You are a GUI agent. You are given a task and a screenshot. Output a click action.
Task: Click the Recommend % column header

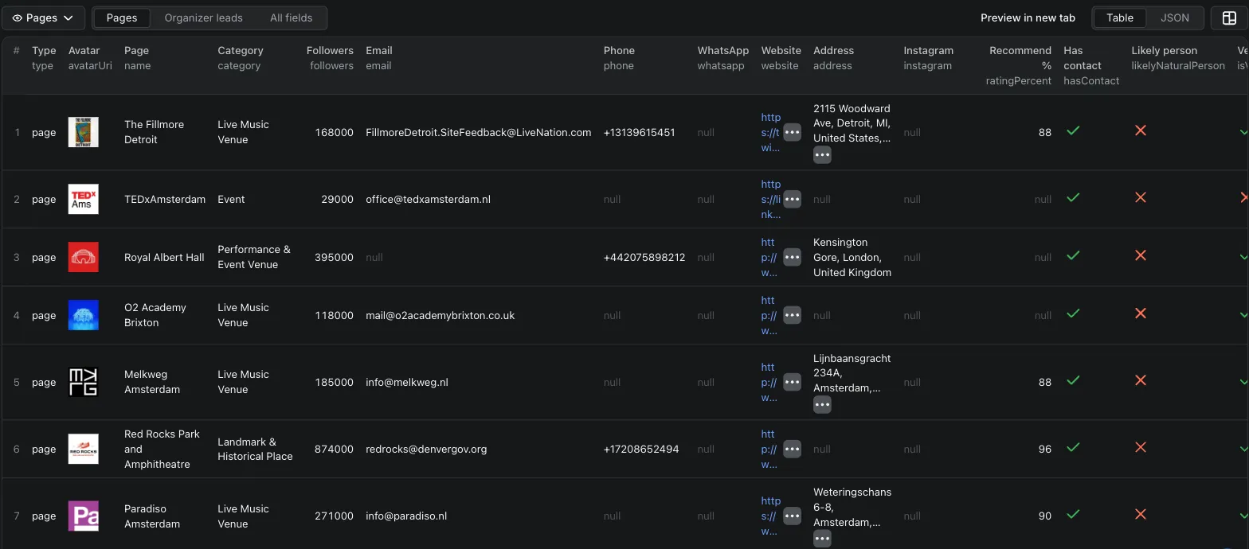pyautogui.click(x=1019, y=65)
